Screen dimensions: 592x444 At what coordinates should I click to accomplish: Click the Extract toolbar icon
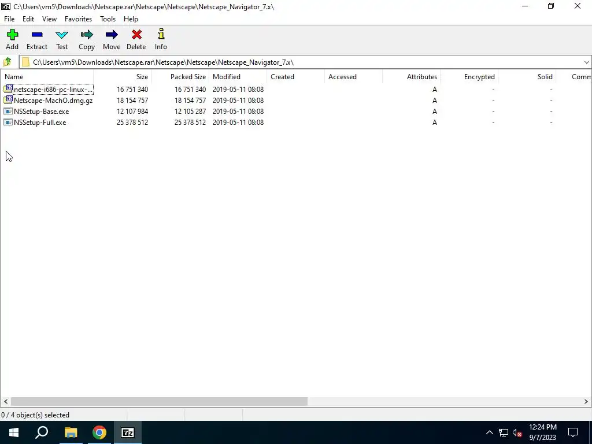coord(37,35)
